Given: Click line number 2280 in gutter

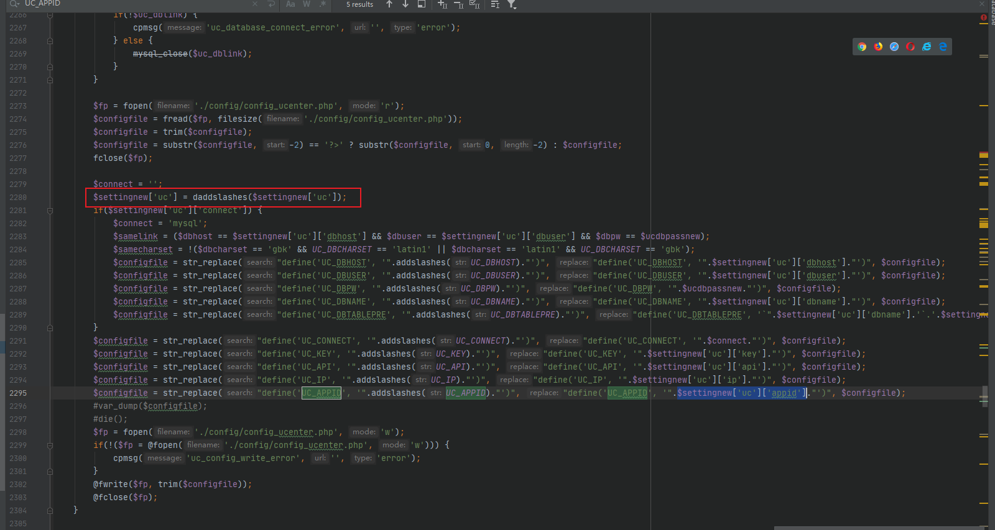Looking at the screenshot, I should tap(18, 198).
